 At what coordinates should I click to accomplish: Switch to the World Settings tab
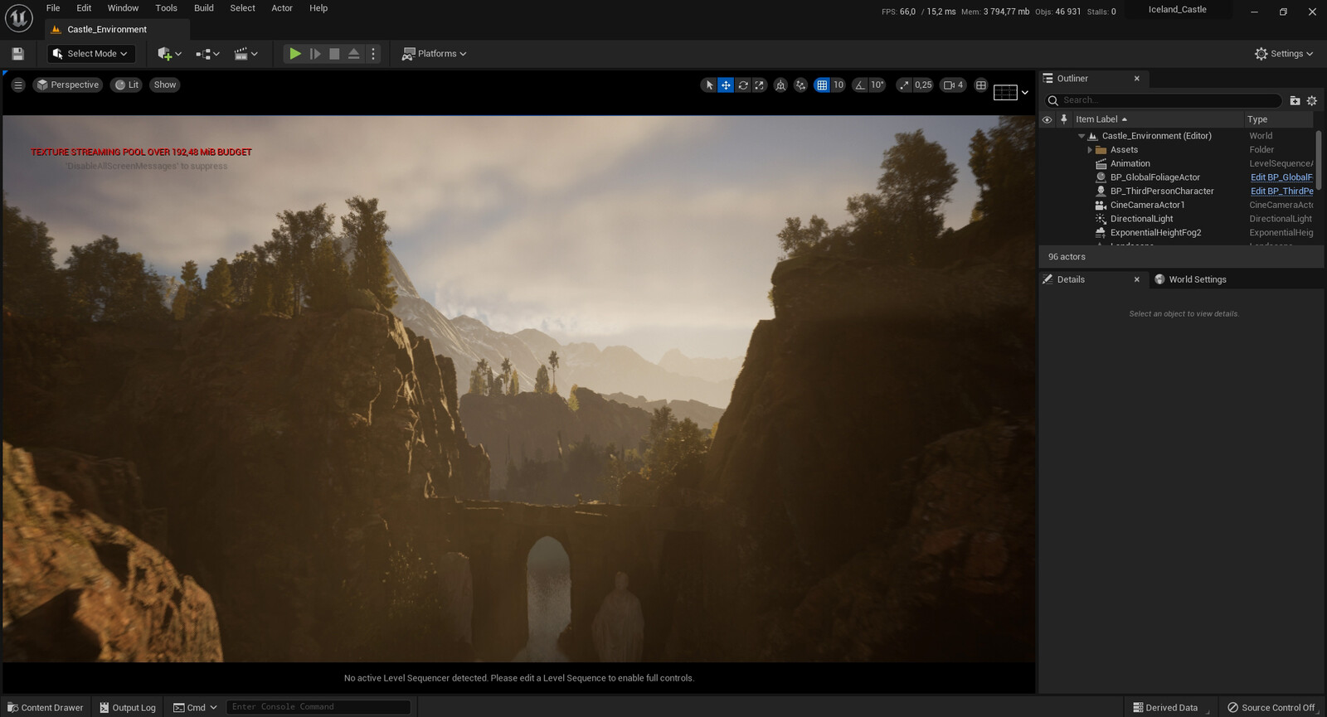[x=1189, y=279]
